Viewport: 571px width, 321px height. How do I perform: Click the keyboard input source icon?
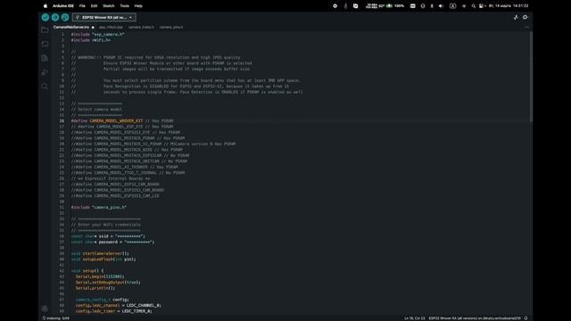point(452,6)
